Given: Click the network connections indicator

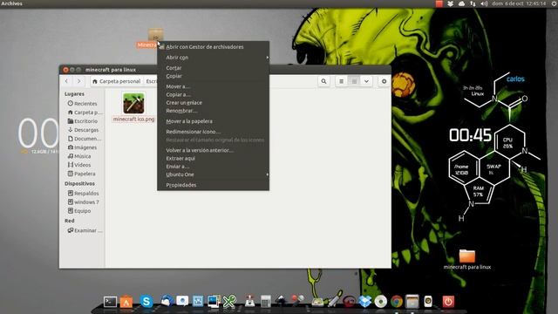Looking at the screenshot, I should (473, 3).
